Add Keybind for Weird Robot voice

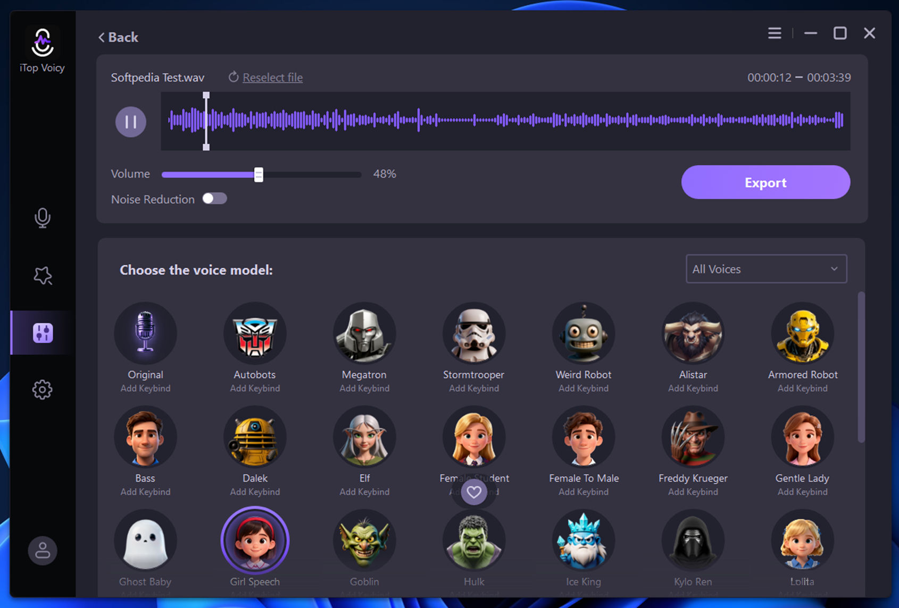click(x=584, y=389)
